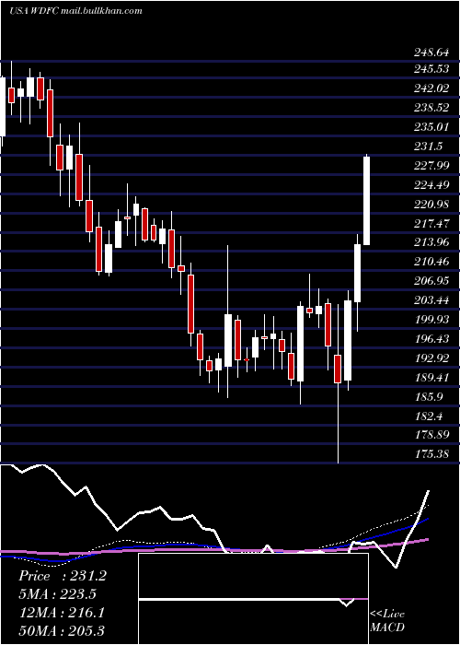The width and height of the screenshot is (460, 645).
Task: Select the 189.41 price axis label
Action: (431, 378)
